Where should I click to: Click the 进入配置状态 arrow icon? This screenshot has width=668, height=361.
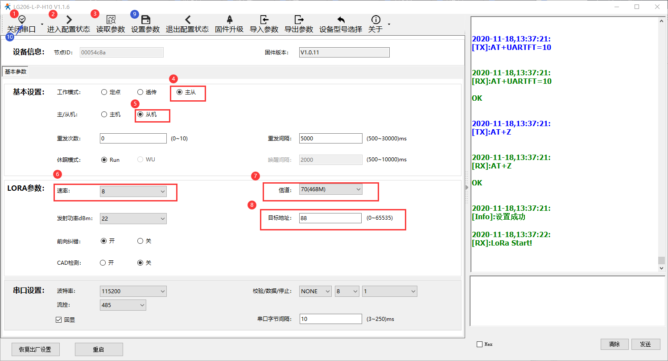(x=69, y=20)
